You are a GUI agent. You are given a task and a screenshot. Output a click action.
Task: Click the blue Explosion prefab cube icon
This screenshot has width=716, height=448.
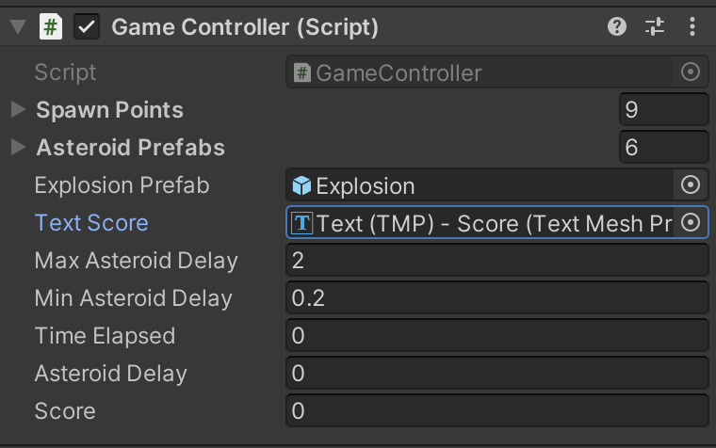tap(302, 185)
